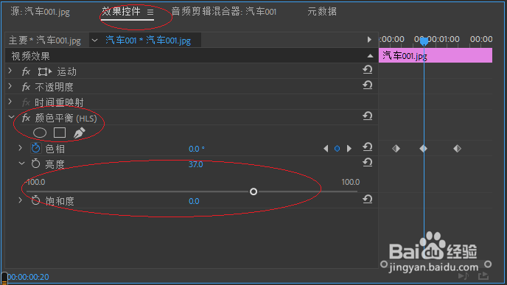Image resolution: width=507 pixels, height=285 pixels.
Task: Reset the 不透明度 effect
Action: click(367, 85)
